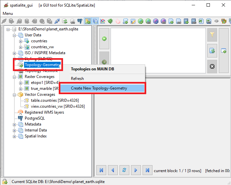Click the white page with green arrow toolbar icon
The image size is (231, 185).
tap(171, 21)
